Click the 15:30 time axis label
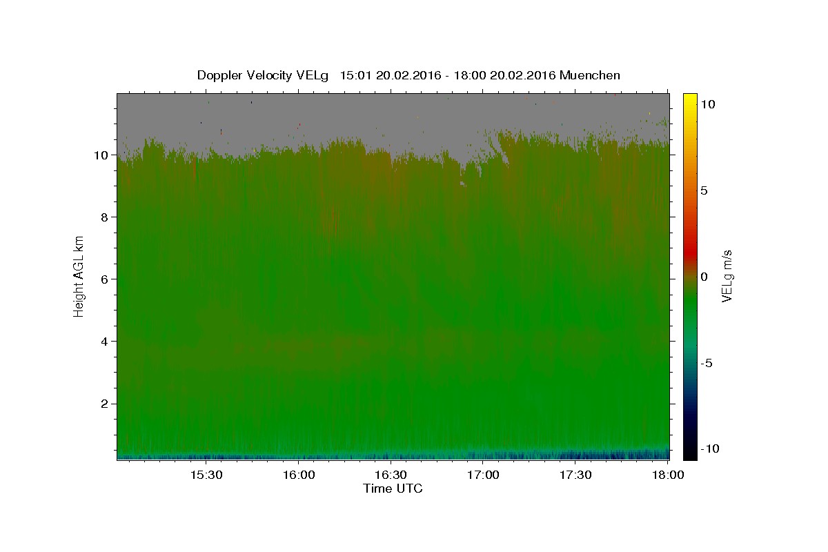This screenshot has width=828, height=552. (x=206, y=475)
